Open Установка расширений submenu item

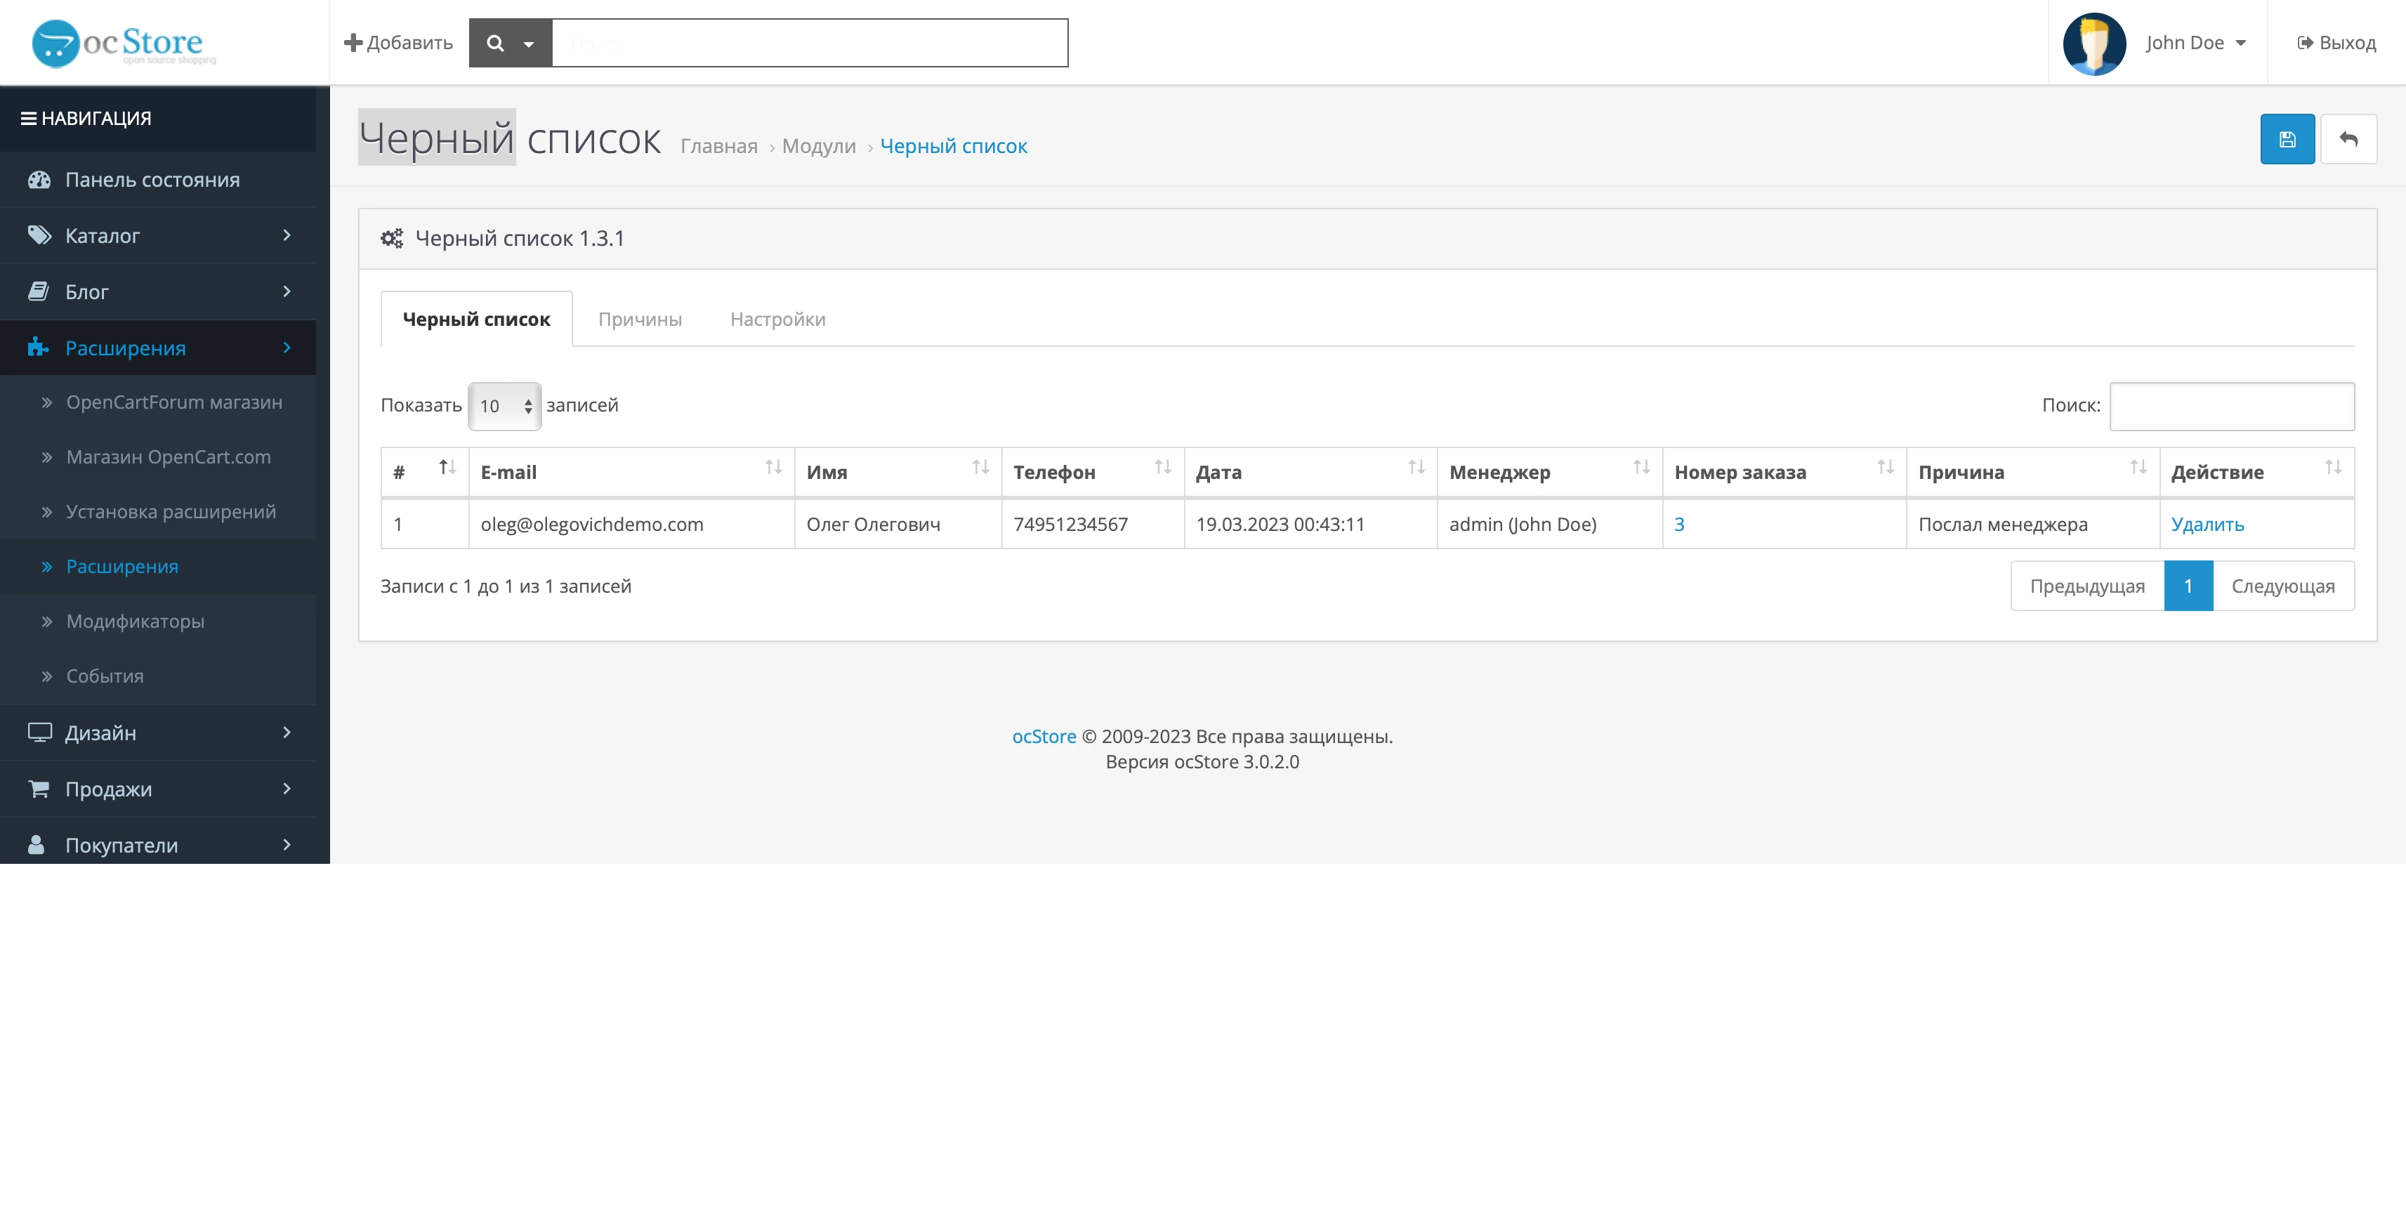pos(158,512)
